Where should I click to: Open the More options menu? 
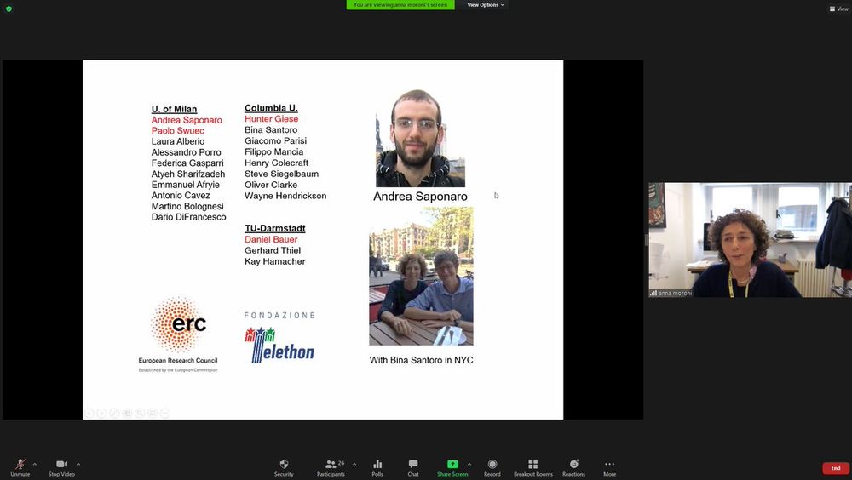[610, 467]
